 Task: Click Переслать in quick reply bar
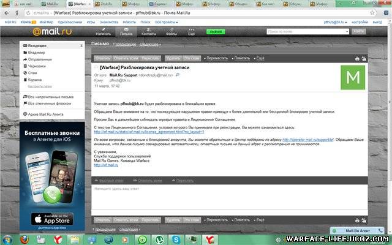click(183, 180)
